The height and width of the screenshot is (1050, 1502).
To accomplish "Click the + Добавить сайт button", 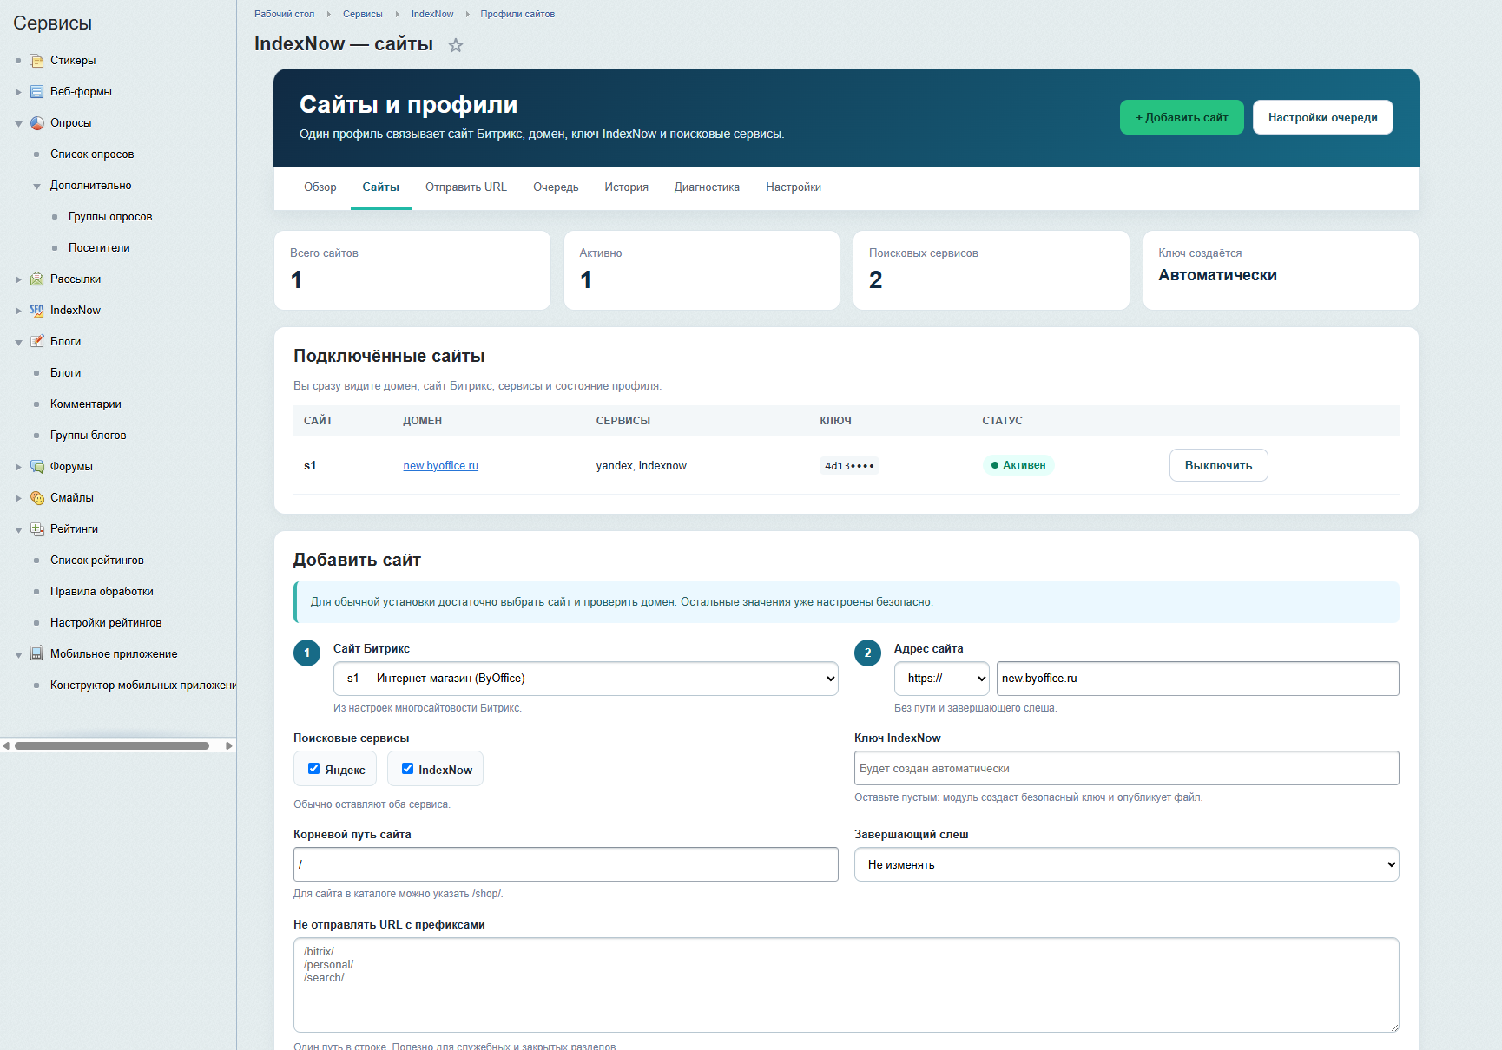I will tap(1182, 117).
